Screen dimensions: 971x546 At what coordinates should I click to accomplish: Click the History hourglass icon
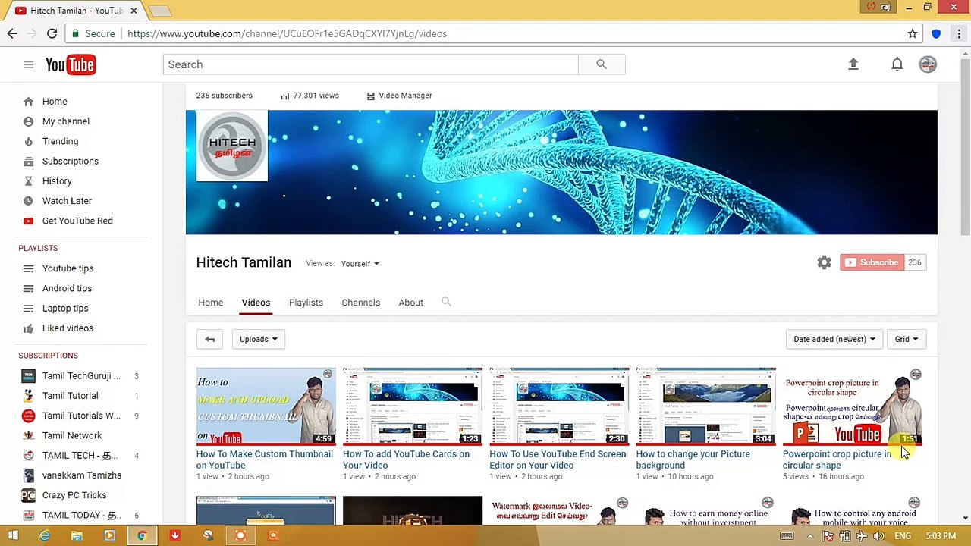pyautogui.click(x=28, y=181)
